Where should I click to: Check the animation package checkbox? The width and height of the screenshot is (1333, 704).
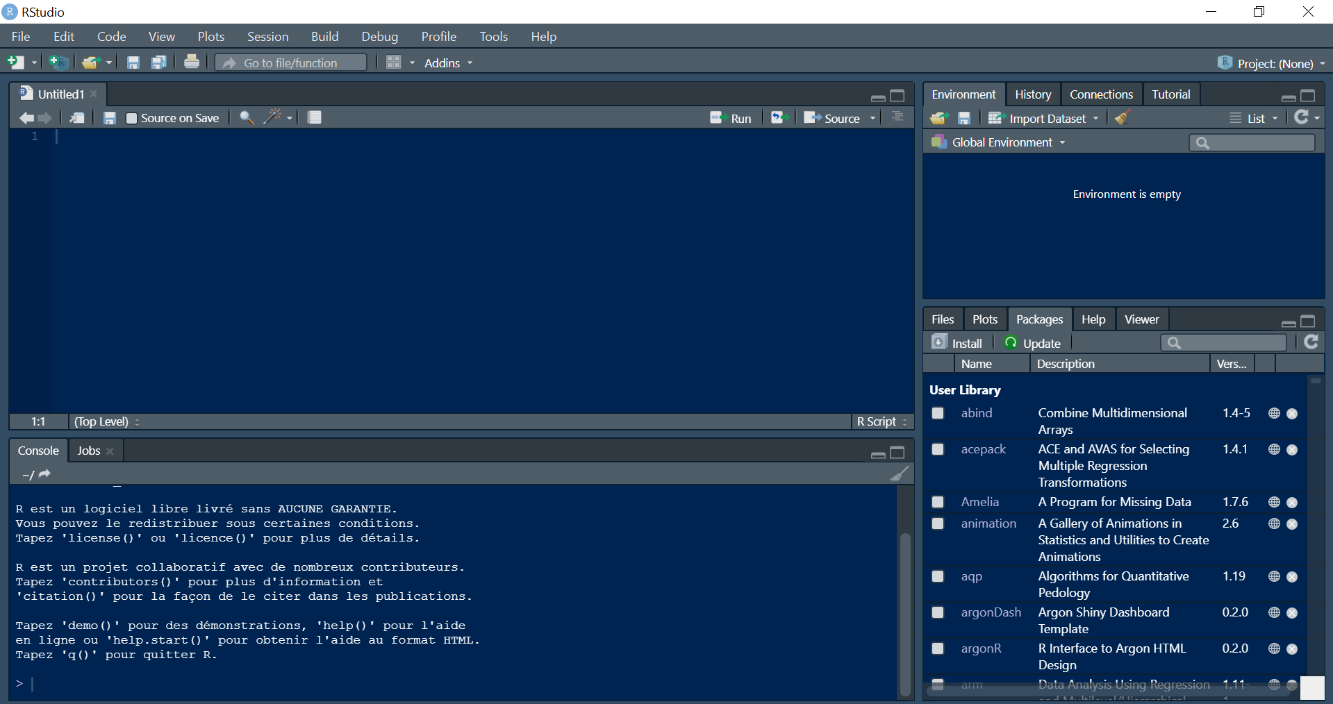coord(937,523)
